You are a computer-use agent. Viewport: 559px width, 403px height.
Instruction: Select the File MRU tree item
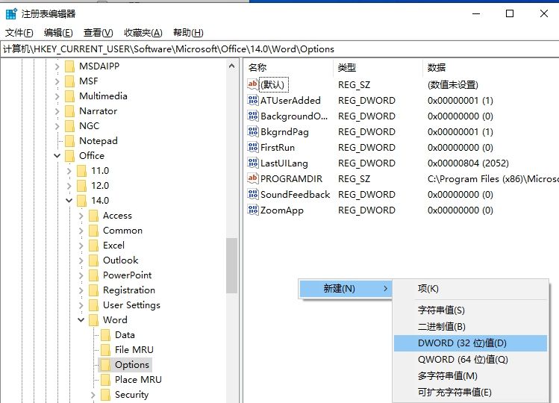click(134, 350)
